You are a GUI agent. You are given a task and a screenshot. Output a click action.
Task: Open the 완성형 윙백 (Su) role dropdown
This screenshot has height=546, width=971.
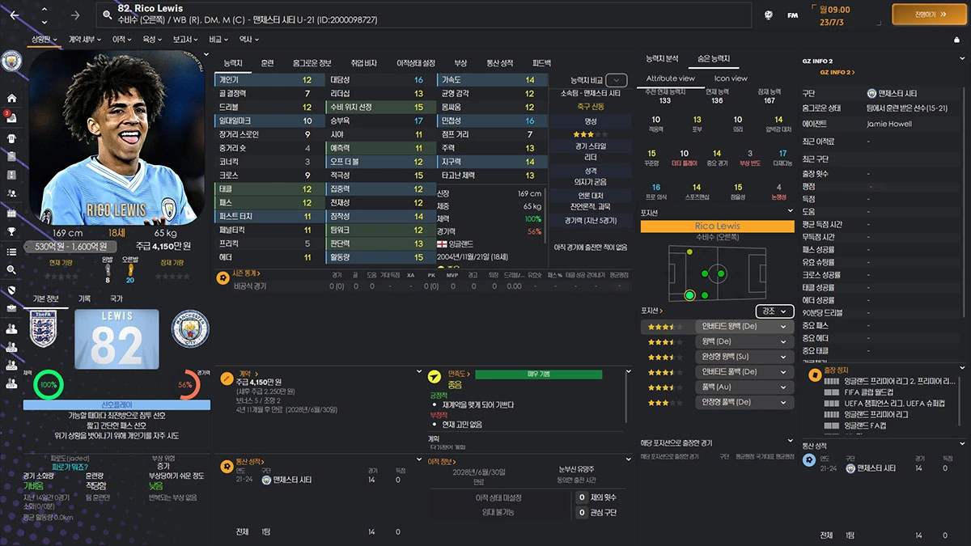point(743,357)
